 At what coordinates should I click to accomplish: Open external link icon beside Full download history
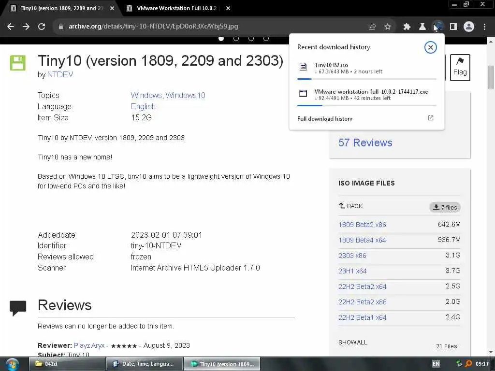(x=431, y=118)
